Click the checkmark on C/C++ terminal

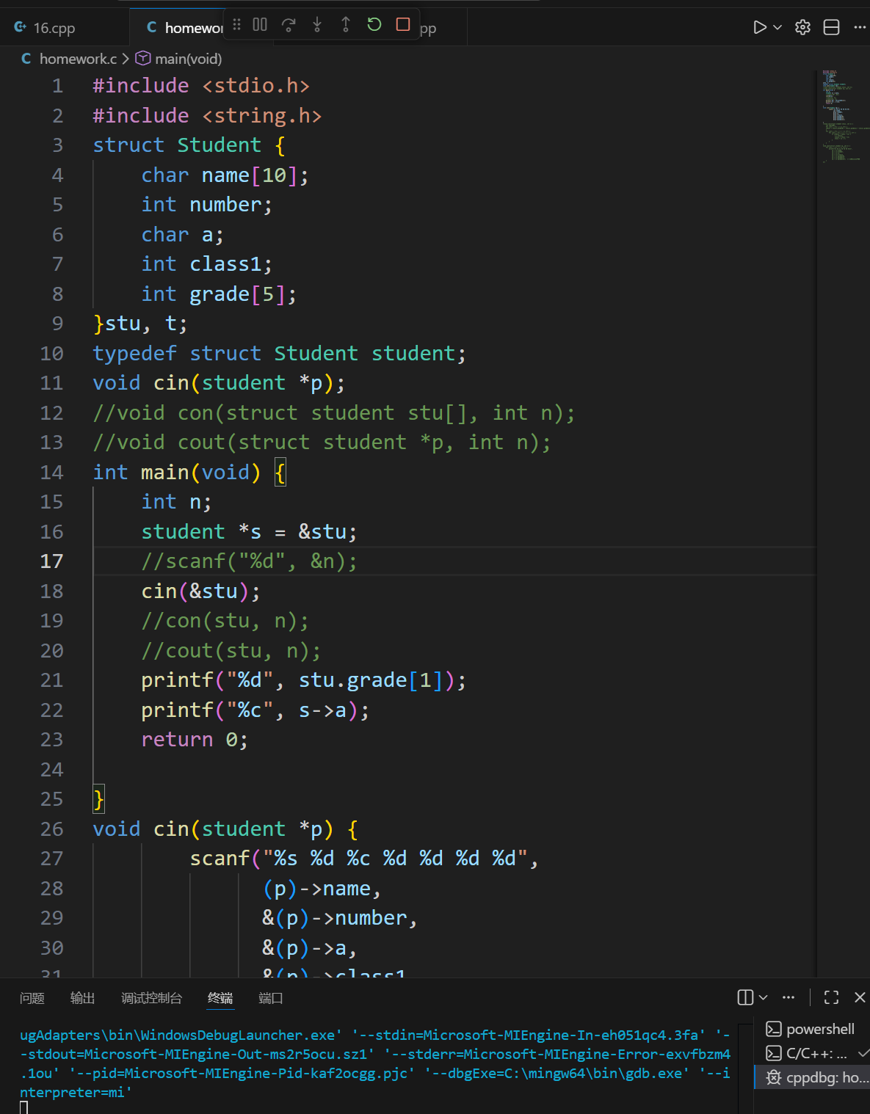pyautogui.click(x=863, y=1053)
